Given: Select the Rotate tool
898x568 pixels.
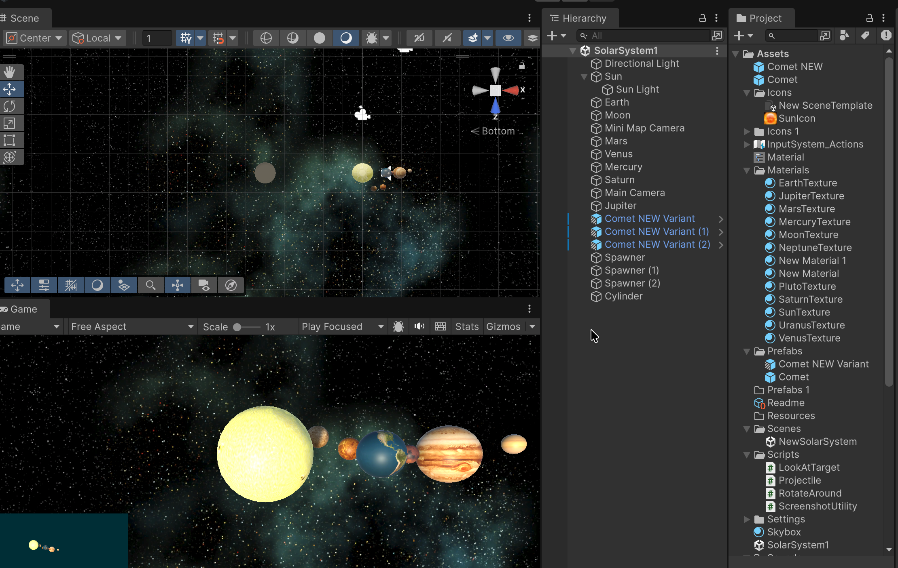Looking at the screenshot, I should pos(10,106).
